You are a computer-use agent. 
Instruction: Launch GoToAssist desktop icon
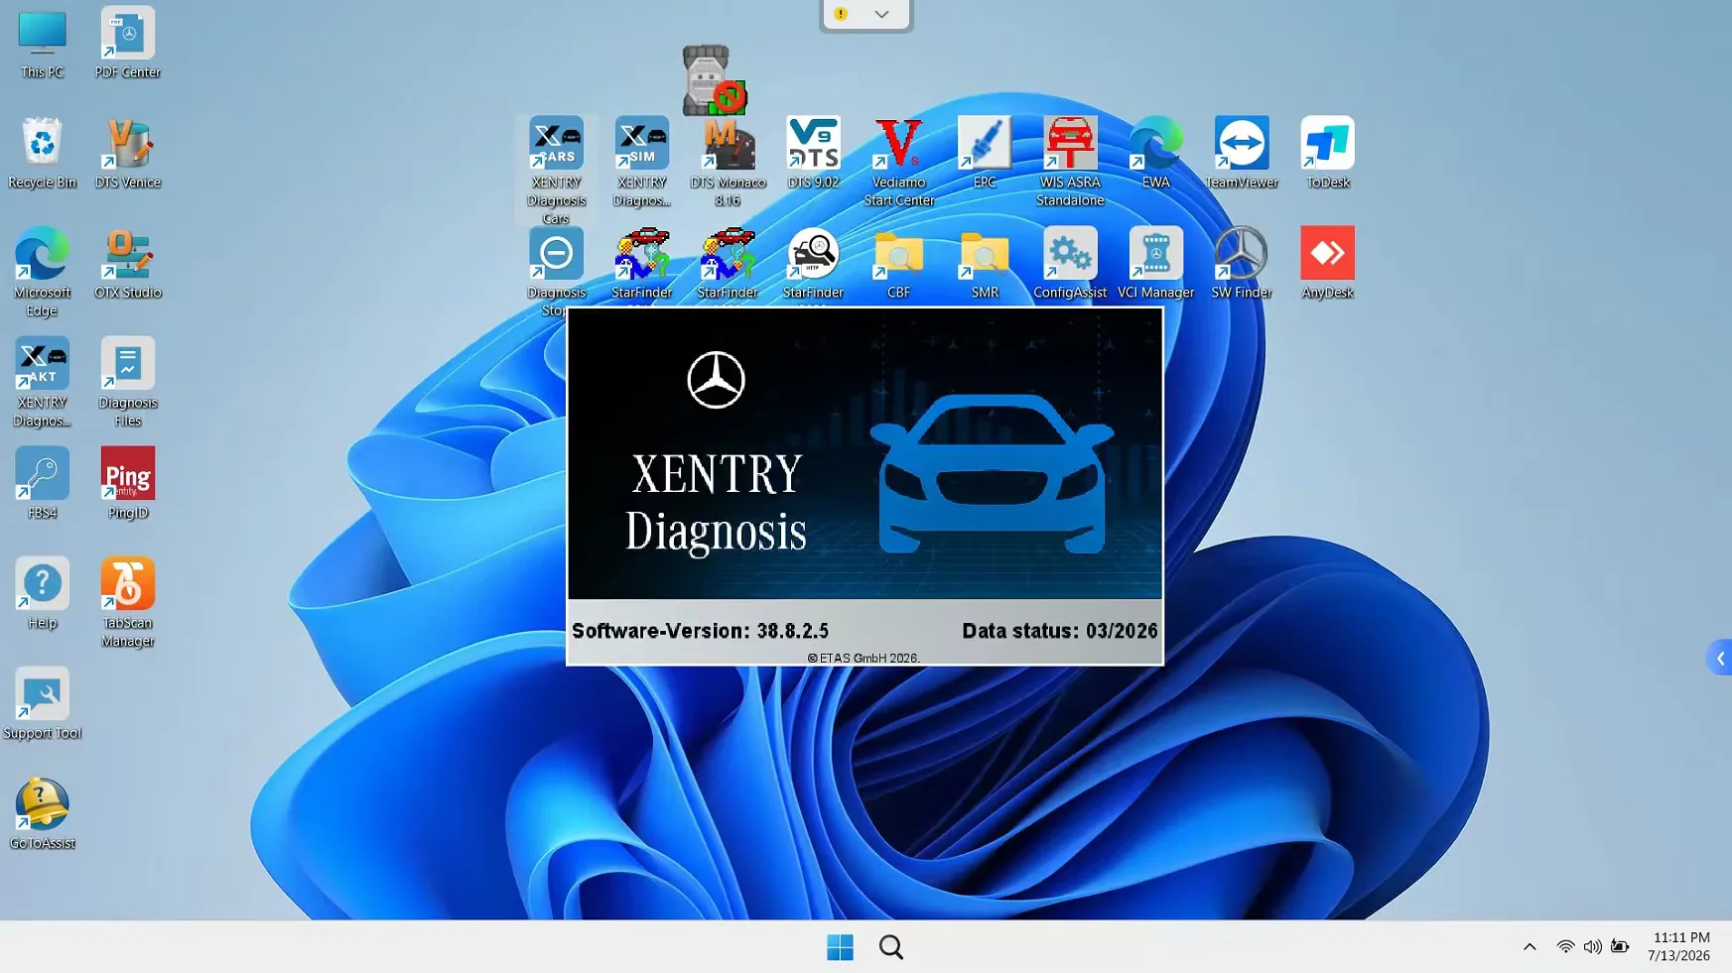click(x=42, y=805)
